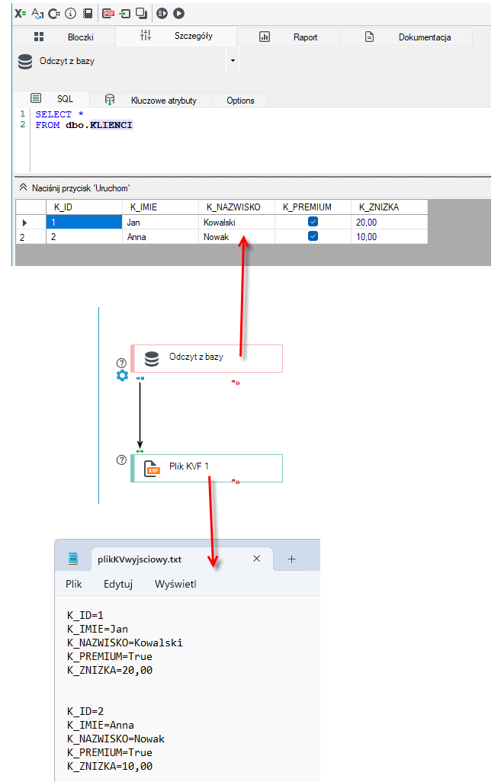Add a new Notepad tab with plus

pyautogui.click(x=292, y=559)
